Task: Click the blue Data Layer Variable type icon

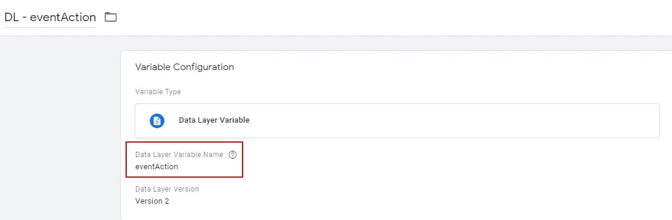Action: pyautogui.click(x=157, y=120)
